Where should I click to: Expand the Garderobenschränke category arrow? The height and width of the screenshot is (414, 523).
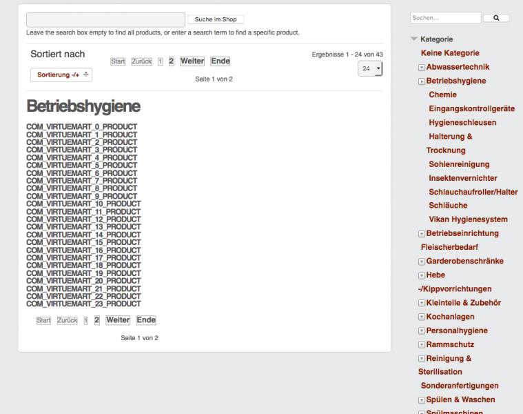click(x=422, y=262)
